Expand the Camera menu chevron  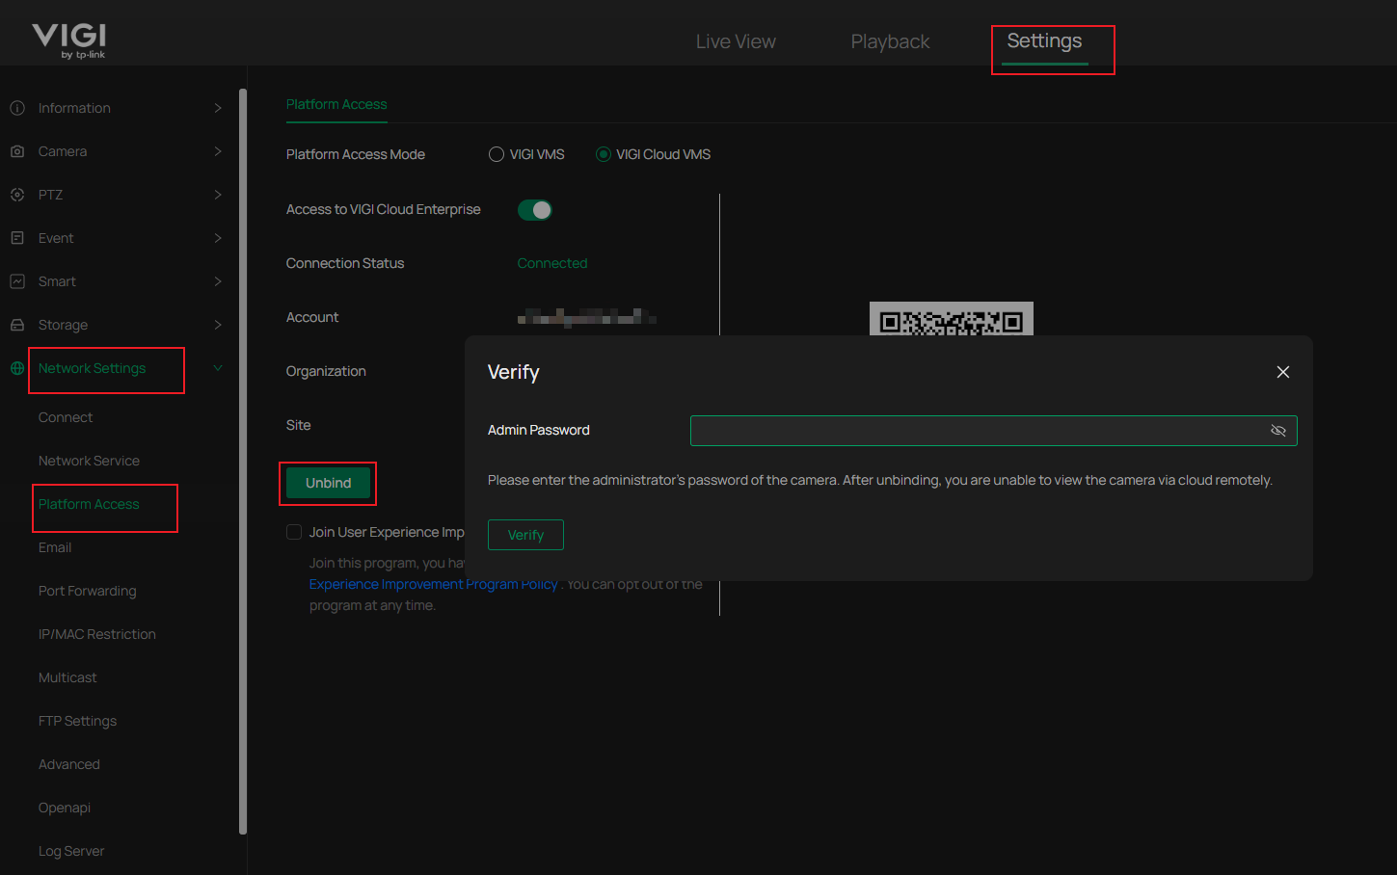pos(218,151)
